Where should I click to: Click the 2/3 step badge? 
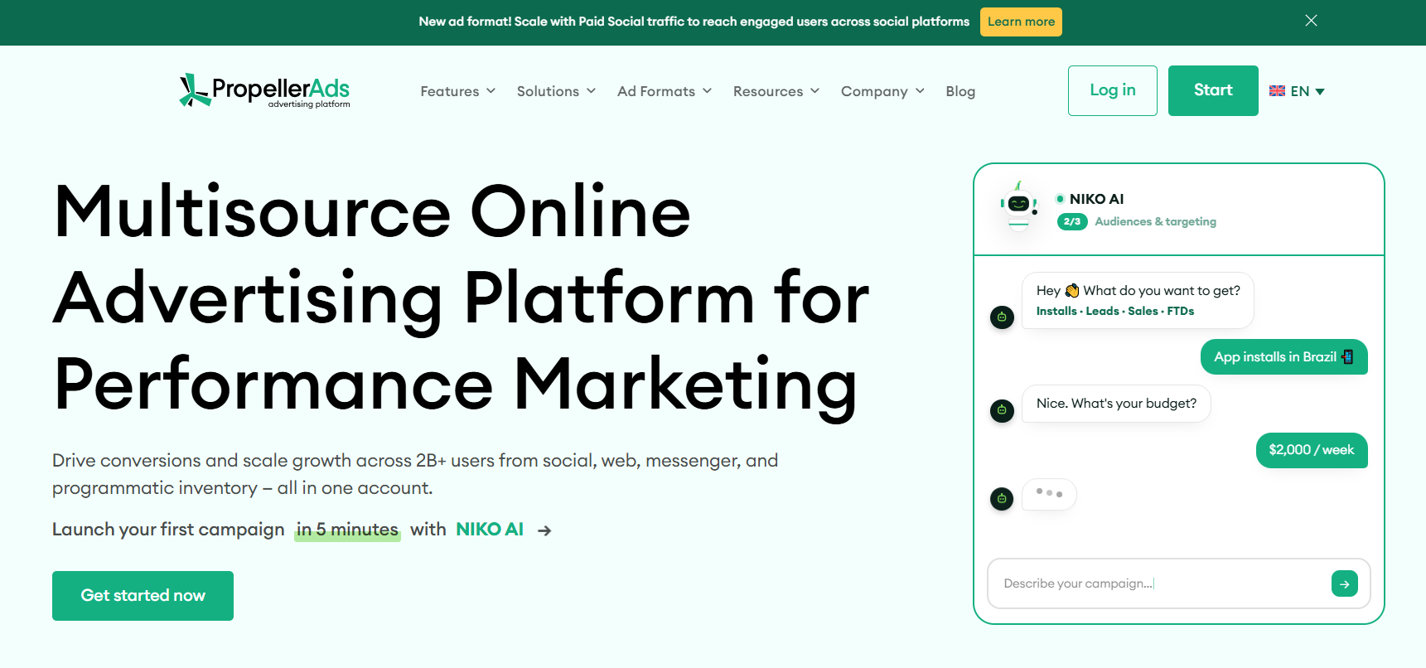(x=1072, y=221)
